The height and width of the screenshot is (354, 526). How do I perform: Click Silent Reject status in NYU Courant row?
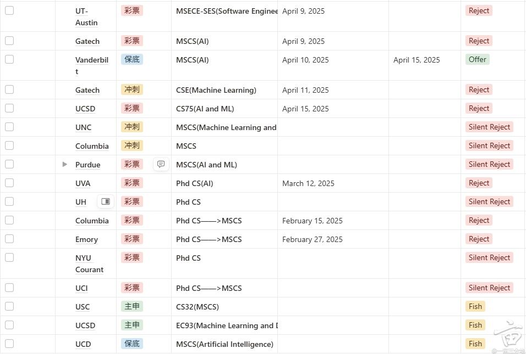(489, 257)
